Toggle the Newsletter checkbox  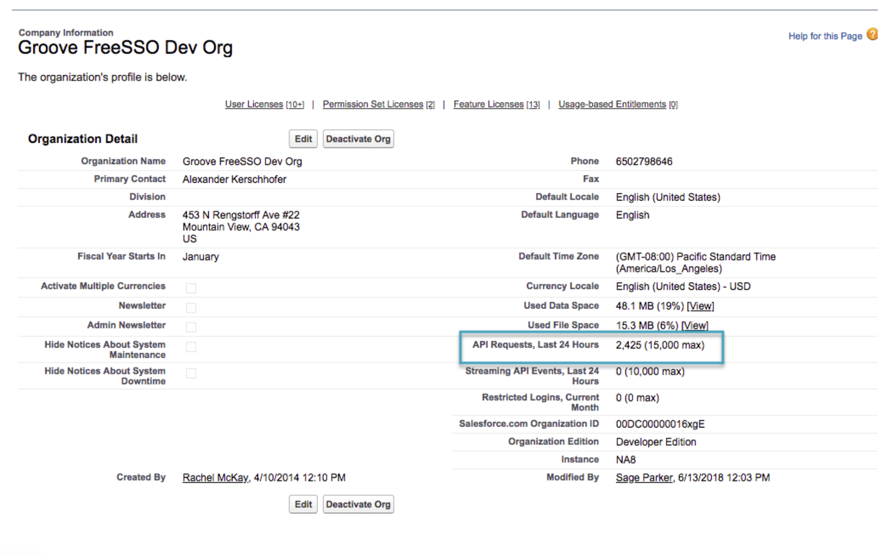point(191,308)
